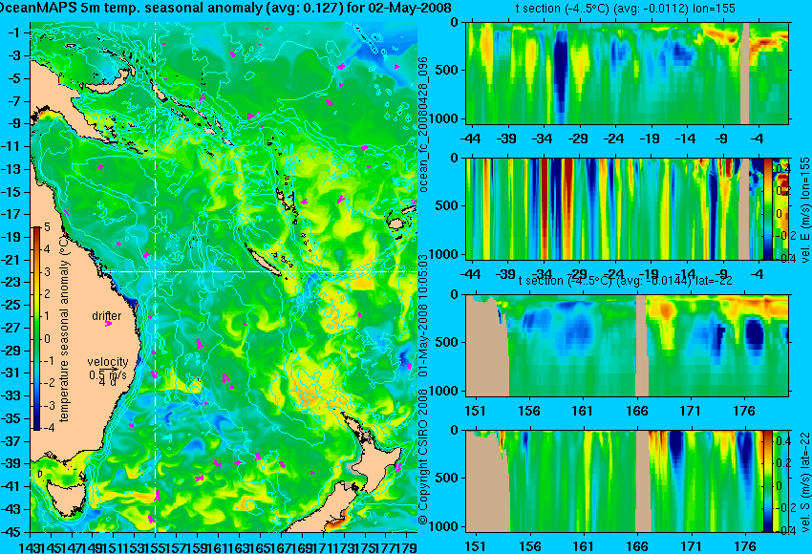
Task: Open the temperature section panel at lon=155
Action: 628,73
